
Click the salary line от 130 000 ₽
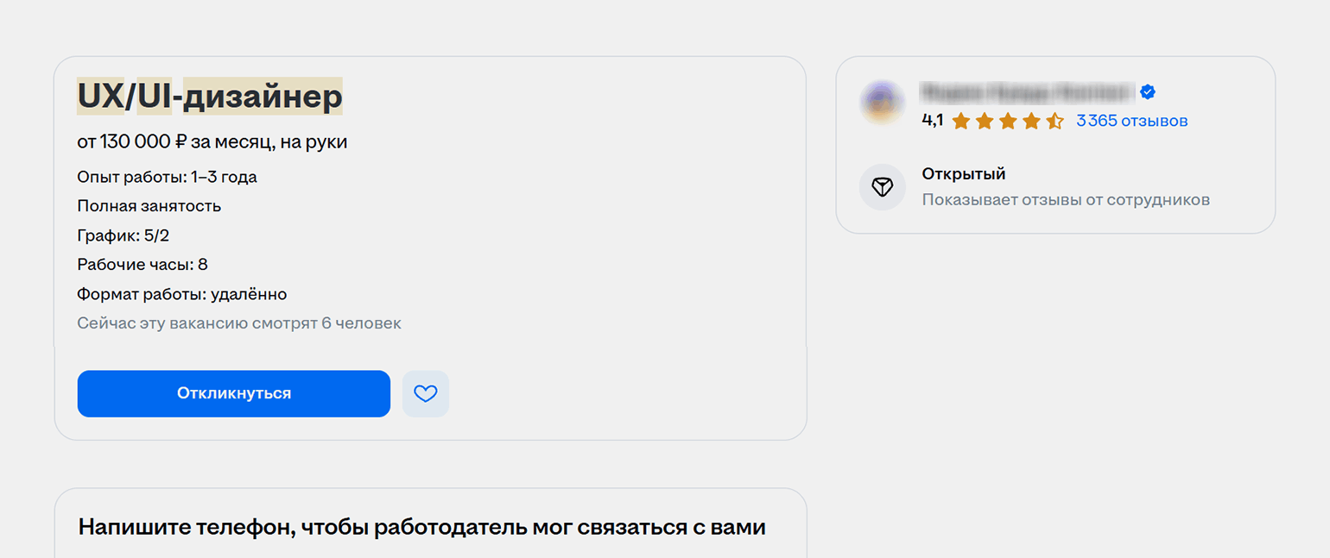coord(212,142)
